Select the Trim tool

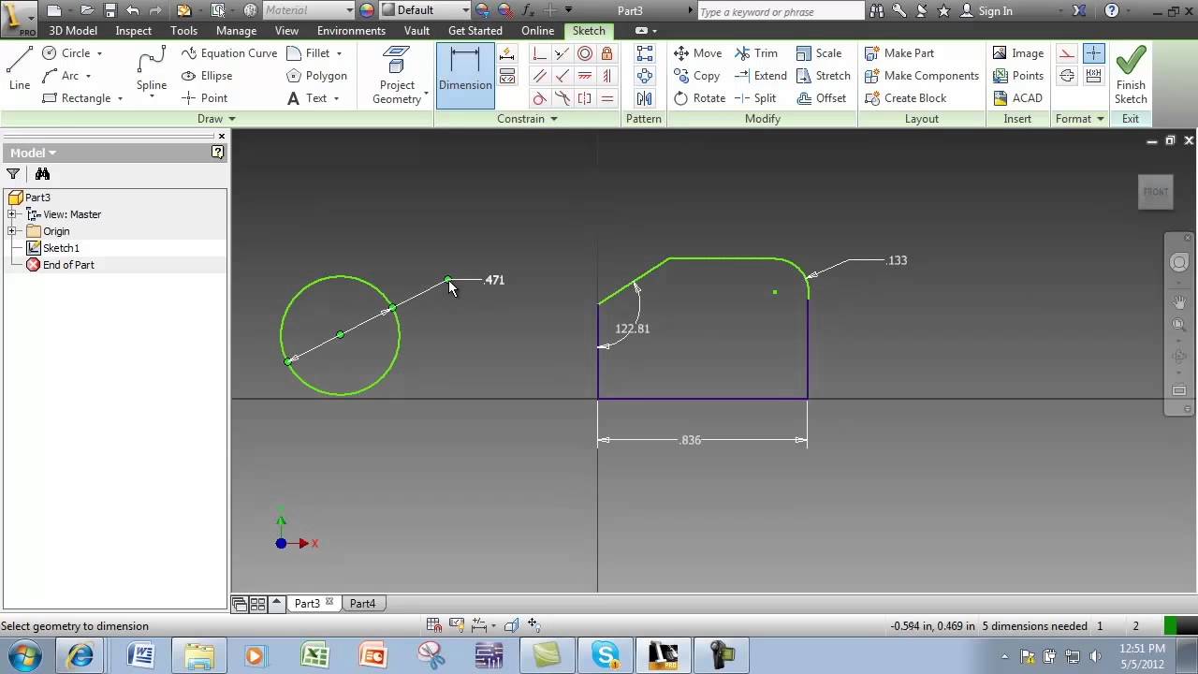756,53
